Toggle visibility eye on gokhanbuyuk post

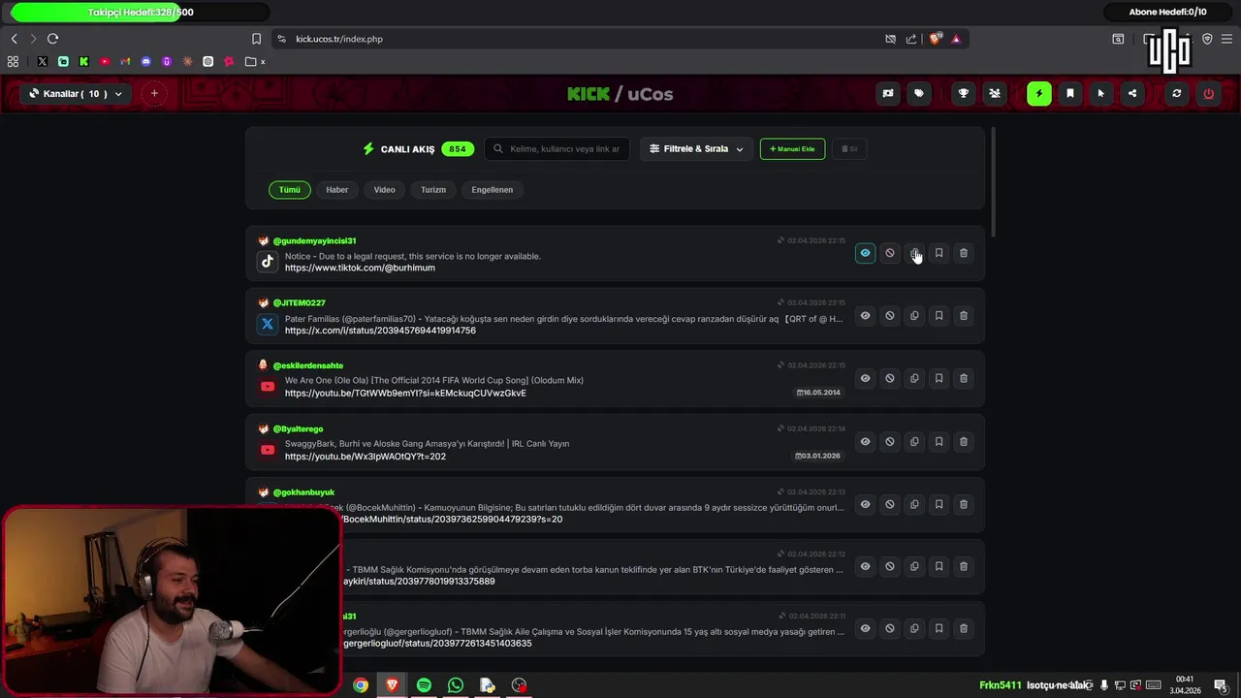click(865, 504)
